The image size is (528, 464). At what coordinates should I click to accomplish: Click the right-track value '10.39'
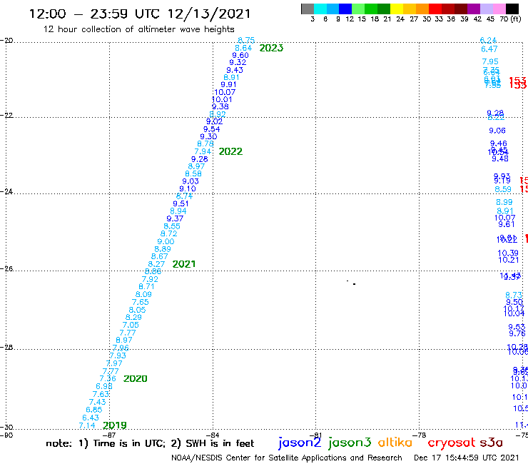pos(508,253)
